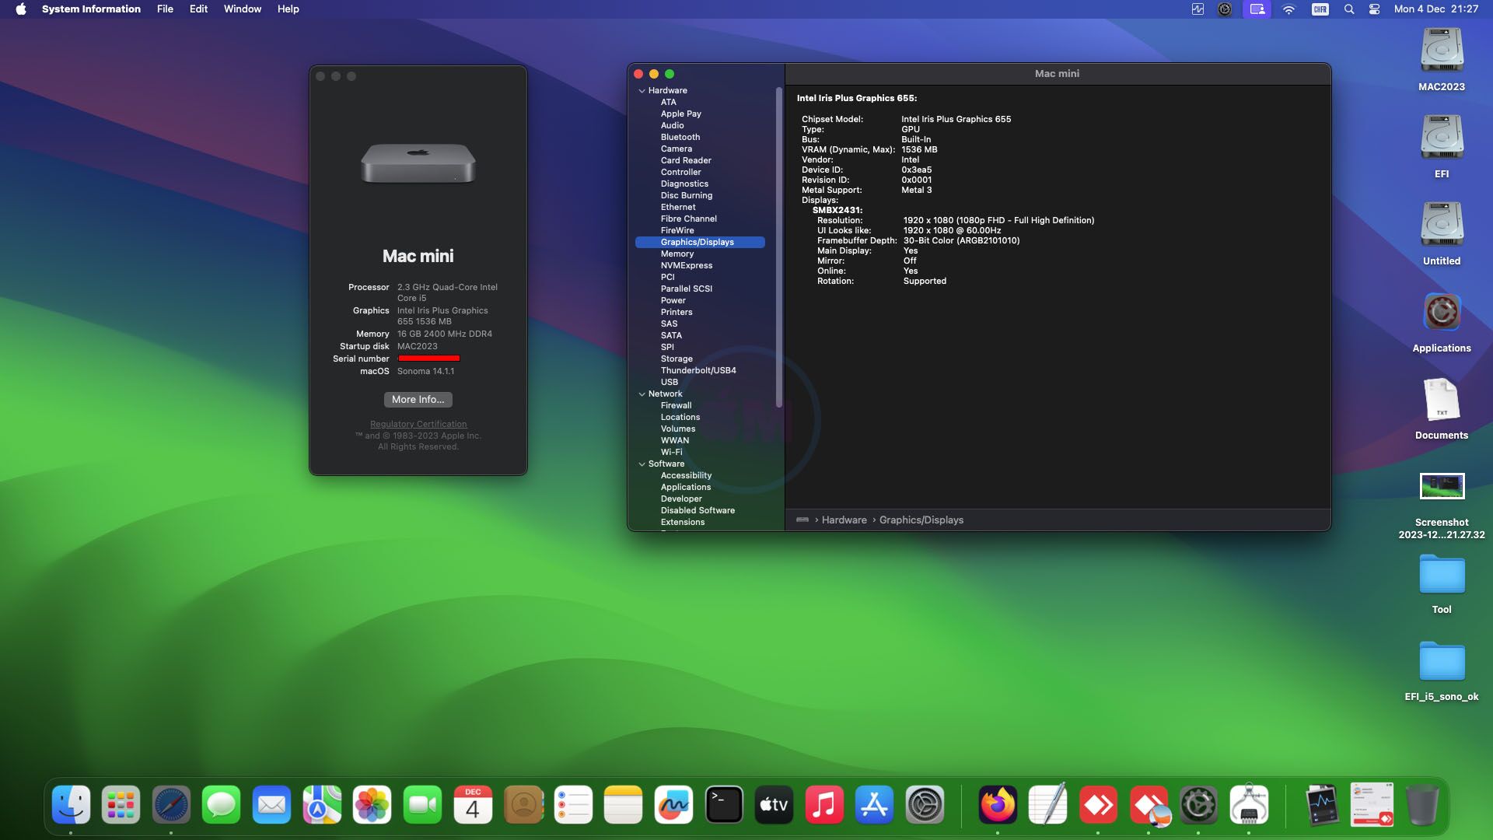Select Memory in hardware list
This screenshot has height=840, width=1493.
click(677, 254)
